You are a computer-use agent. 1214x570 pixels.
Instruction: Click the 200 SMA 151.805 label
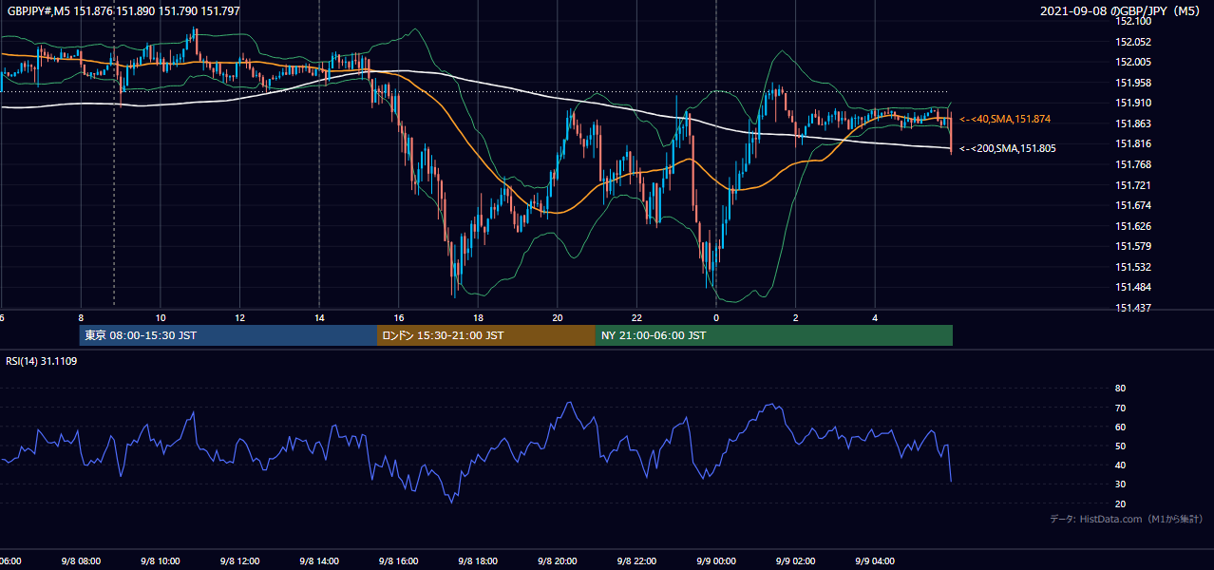1008,148
